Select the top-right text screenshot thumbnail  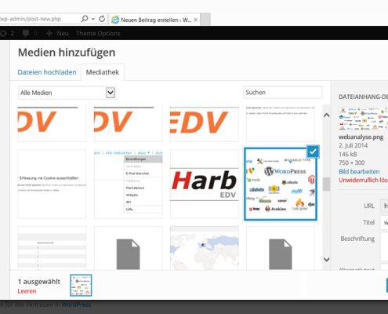(x=281, y=123)
